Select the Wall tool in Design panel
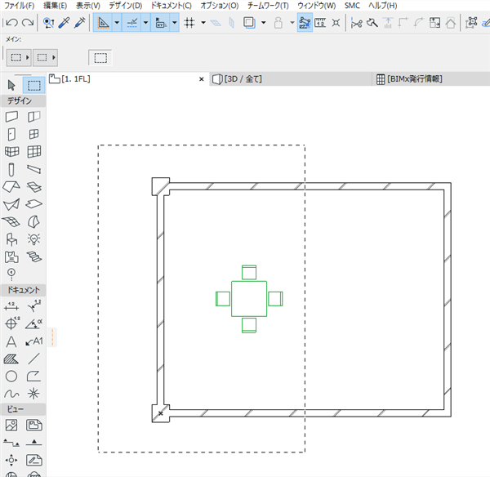 point(11,117)
